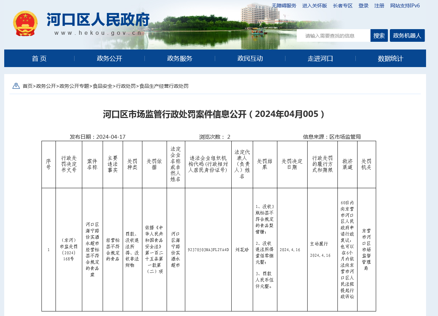The height and width of the screenshot is (316, 438).
Task: Click the 处罚机关 column header
Action: tap(367, 164)
